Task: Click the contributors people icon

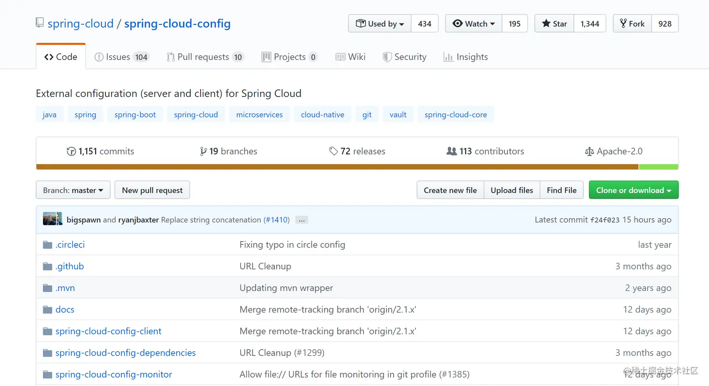Action: tap(452, 151)
